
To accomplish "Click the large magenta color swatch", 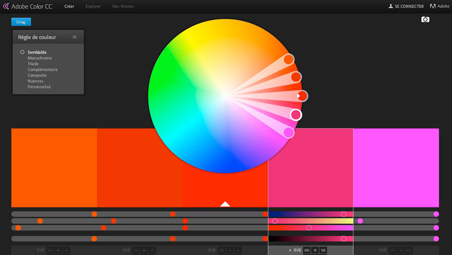I will [x=396, y=168].
